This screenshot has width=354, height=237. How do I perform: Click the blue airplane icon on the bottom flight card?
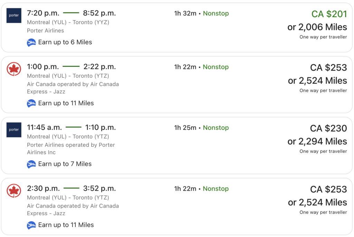31,225
